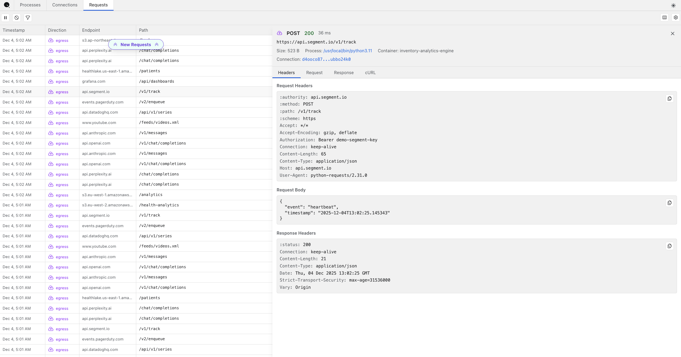Open settings gear in the toolbar
The image size is (681, 357).
tap(675, 18)
